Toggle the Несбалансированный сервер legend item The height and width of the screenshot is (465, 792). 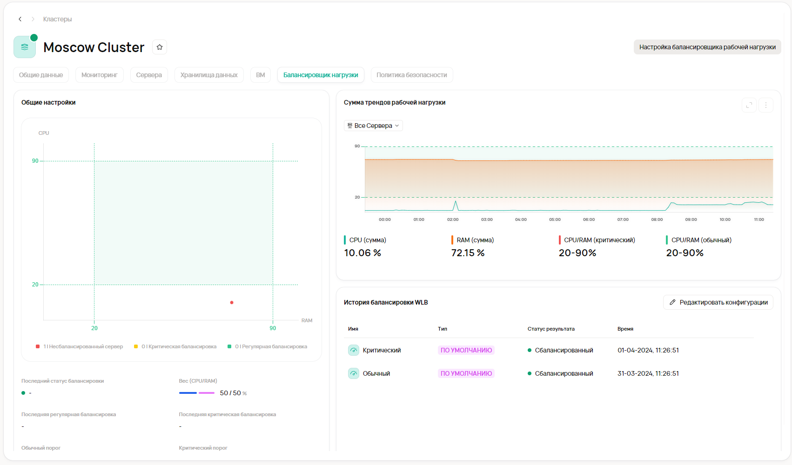[x=80, y=346]
